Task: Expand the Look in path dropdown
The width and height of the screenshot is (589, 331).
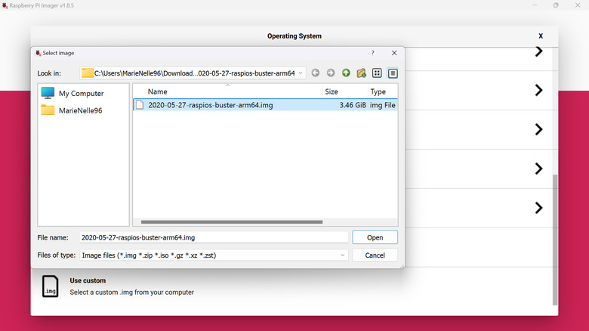Action: (x=301, y=73)
